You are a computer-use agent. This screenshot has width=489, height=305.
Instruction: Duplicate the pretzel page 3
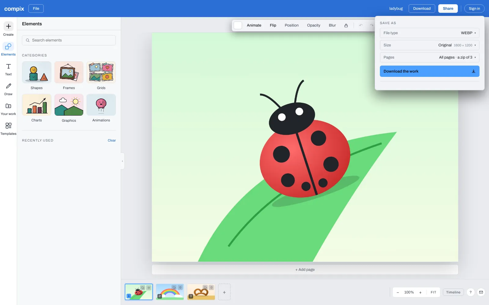coord(205,287)
